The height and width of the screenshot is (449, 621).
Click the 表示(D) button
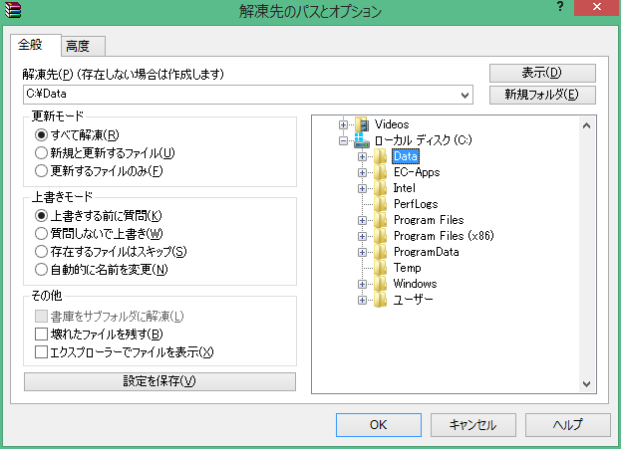[542, 73]
